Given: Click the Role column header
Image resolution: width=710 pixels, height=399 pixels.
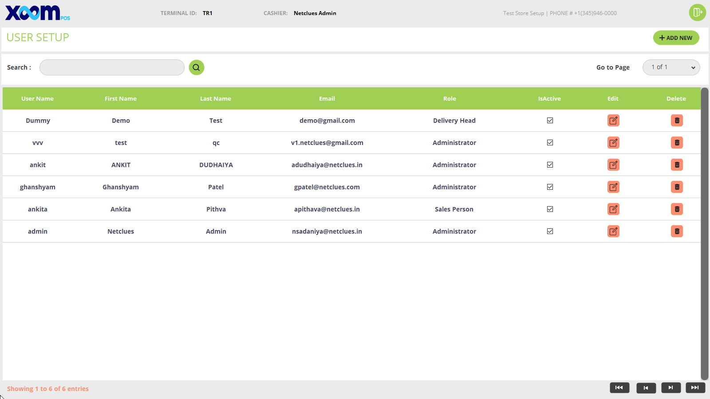Looking at the screenshot, I should pos(450,99).
